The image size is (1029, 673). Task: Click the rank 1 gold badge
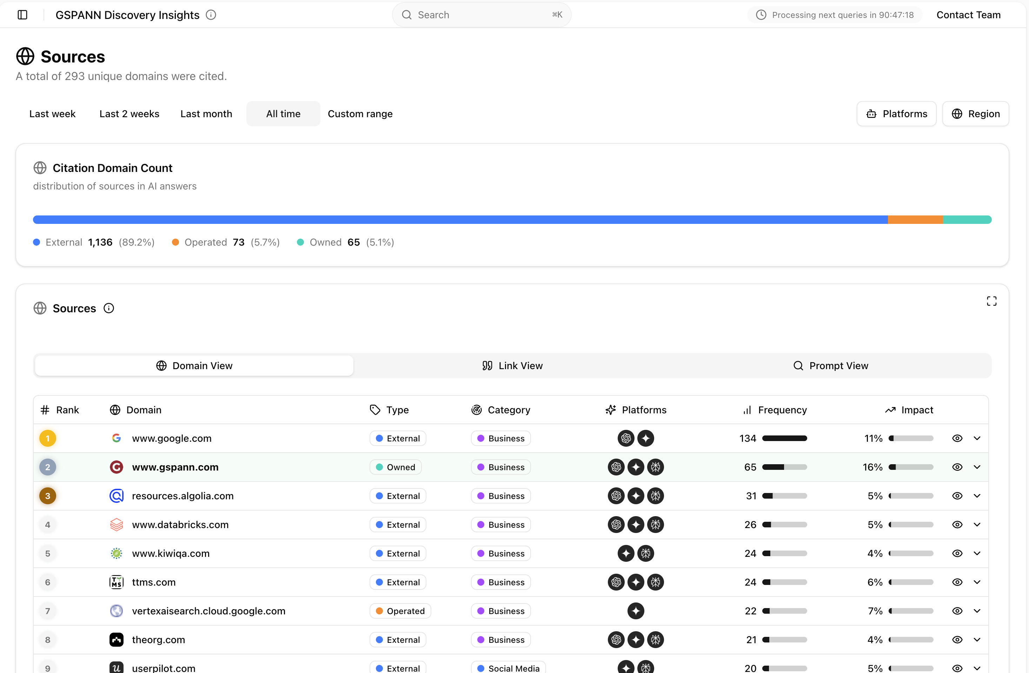[x=48, y=438]
